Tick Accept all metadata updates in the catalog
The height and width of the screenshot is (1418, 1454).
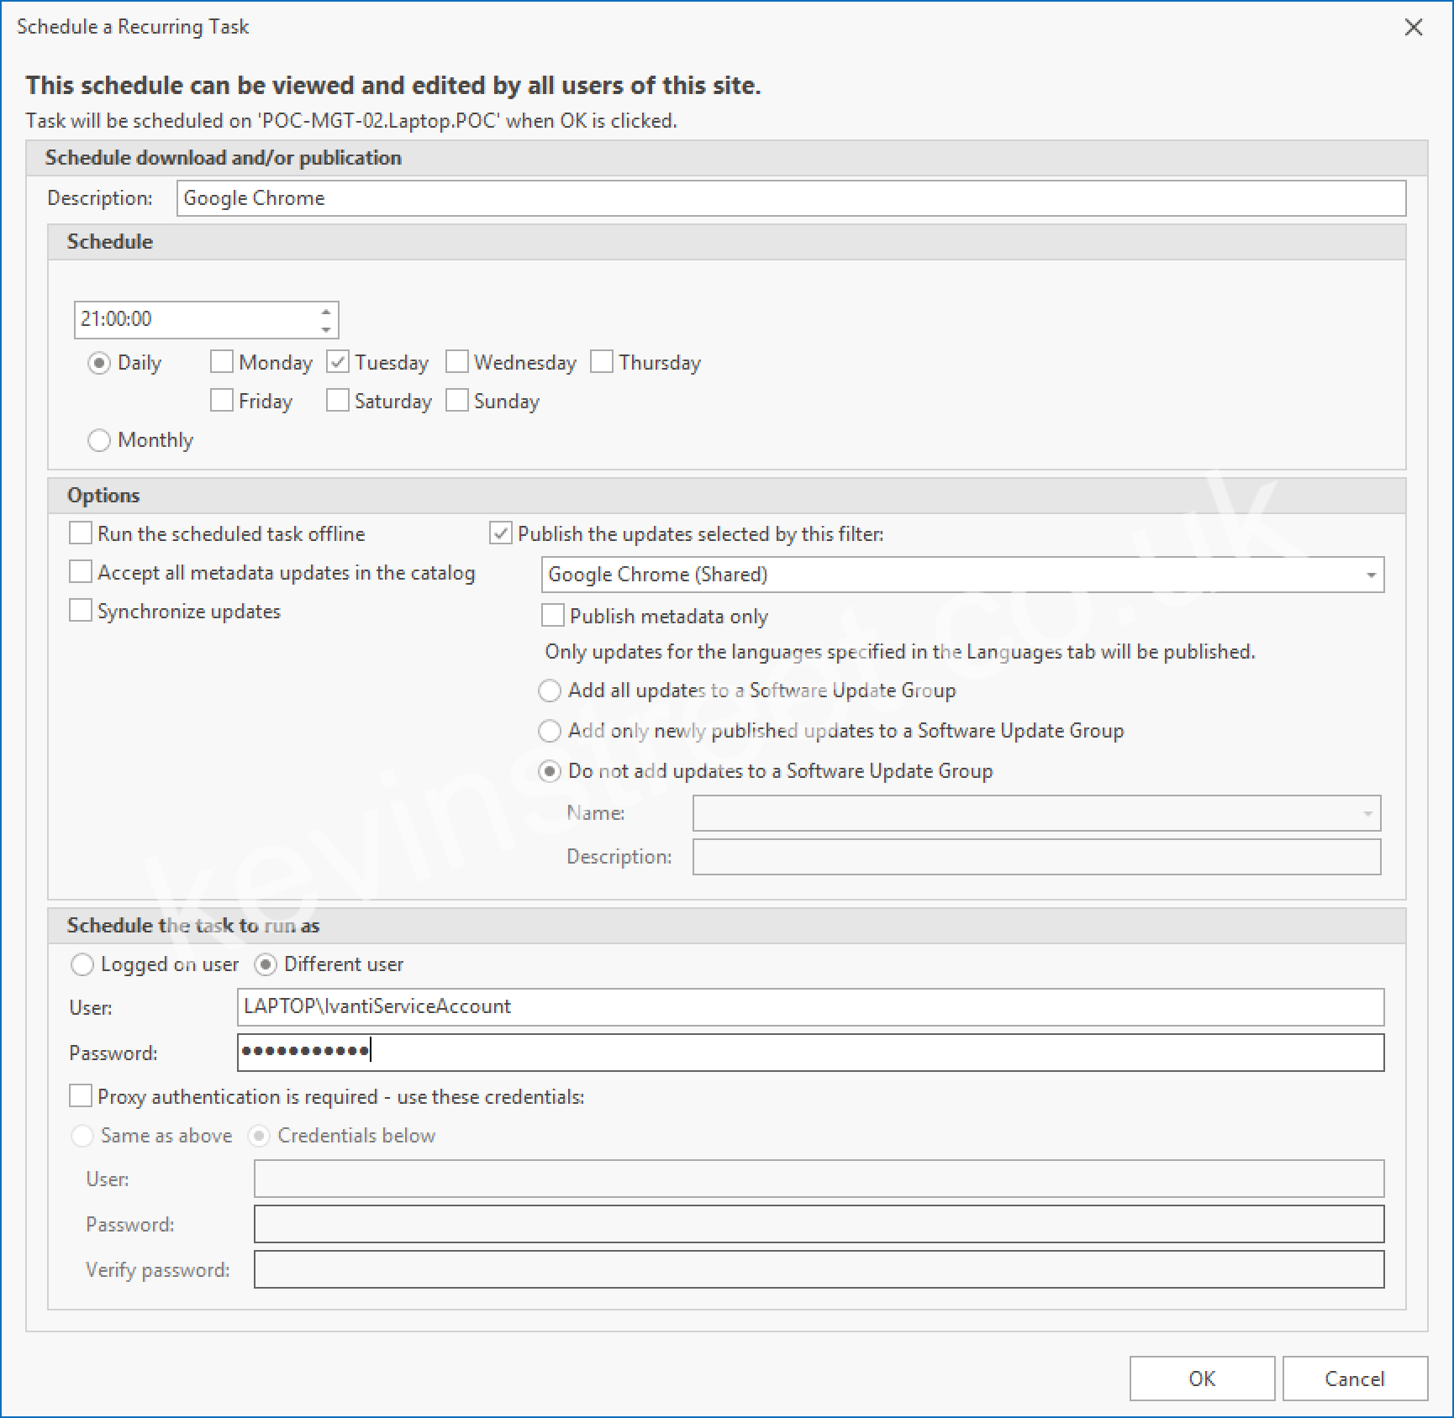pyautogui.click(x=81, y=572)
